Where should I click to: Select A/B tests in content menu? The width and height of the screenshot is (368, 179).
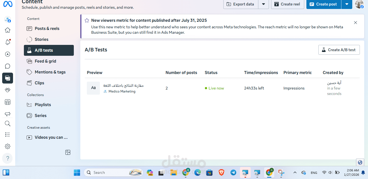(x=49, y=50)
